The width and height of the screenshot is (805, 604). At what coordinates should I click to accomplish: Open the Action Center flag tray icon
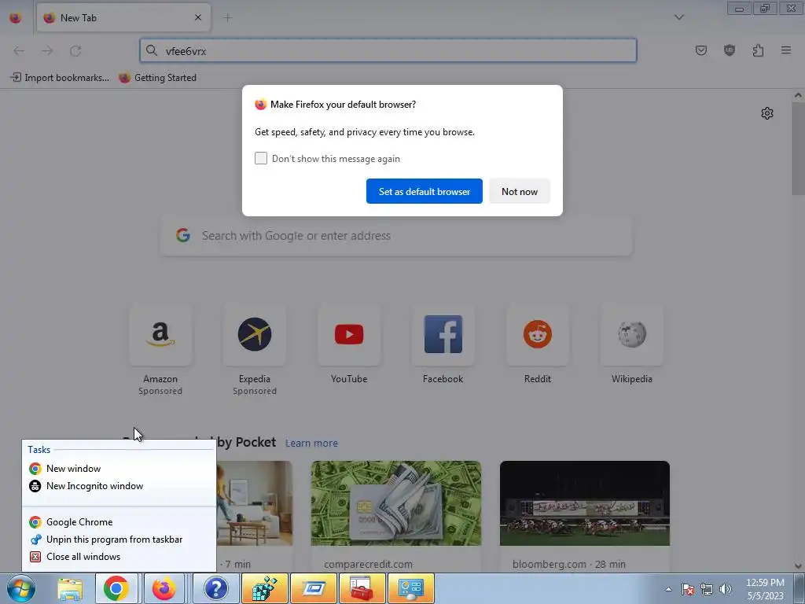click(x=688, y=589)
